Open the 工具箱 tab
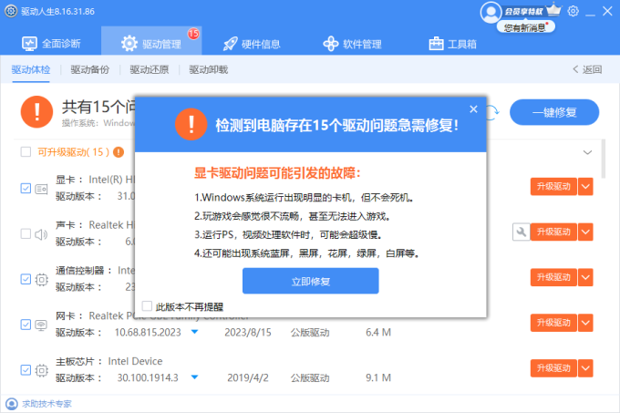This screenshot has width=620, height=413. pyautogui.click(x=453, y=44)
